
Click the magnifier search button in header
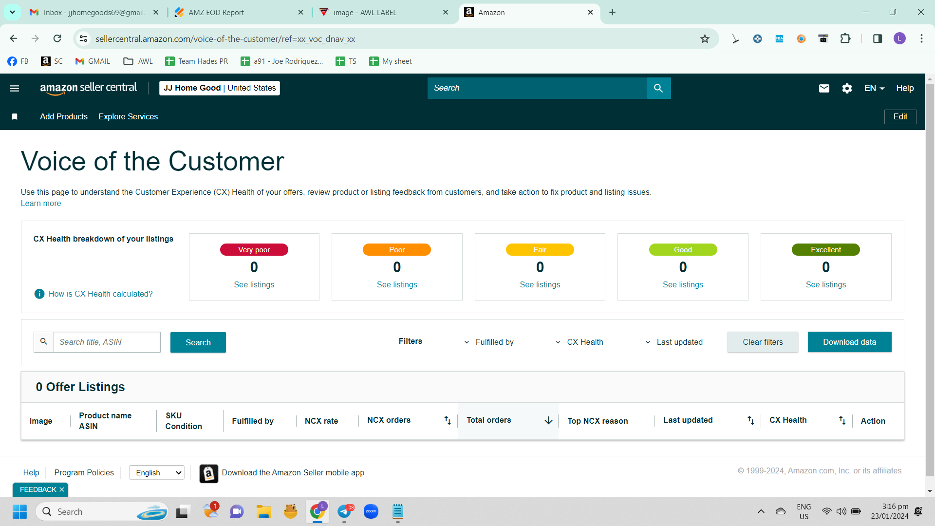pyautogui.click(x=658, y=88)
